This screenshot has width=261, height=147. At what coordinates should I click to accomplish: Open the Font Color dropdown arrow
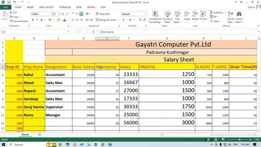(x=68, y=20)
